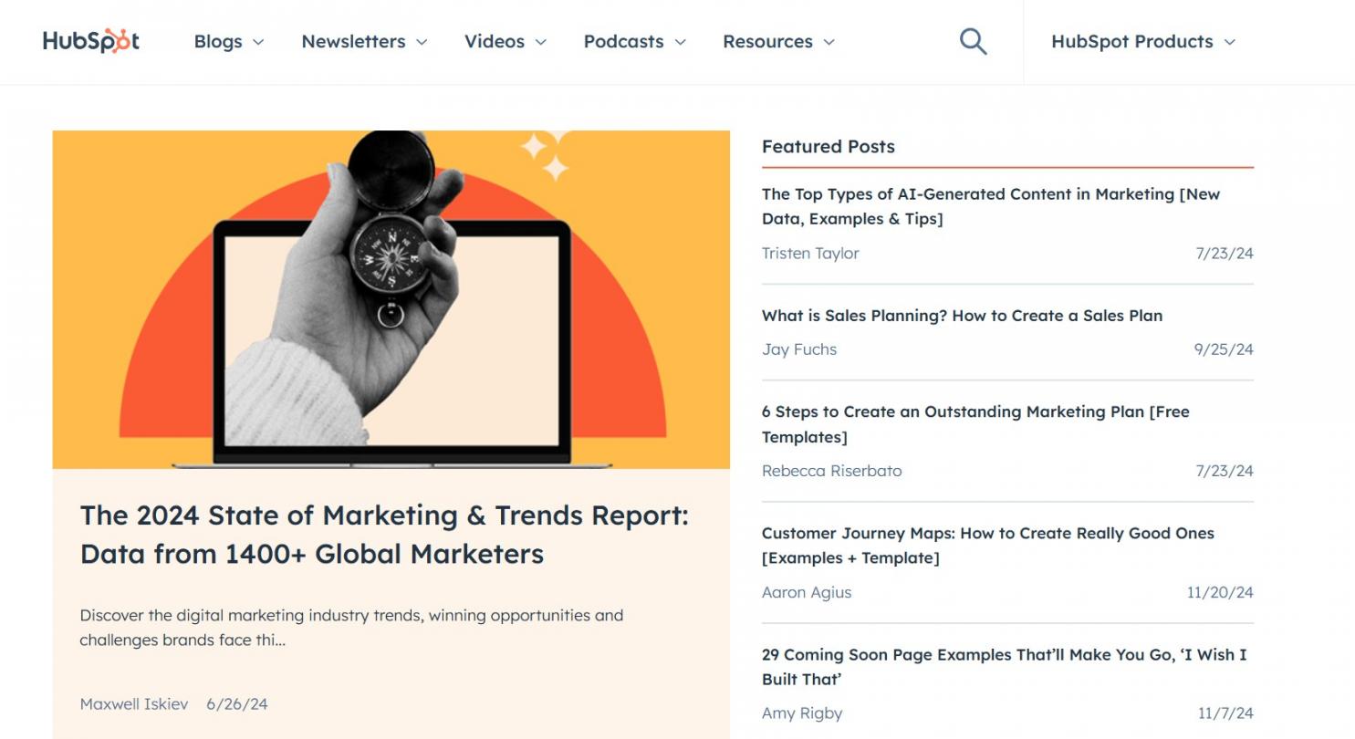View author Maxwell Iskiev's page

tap(134, 703)
